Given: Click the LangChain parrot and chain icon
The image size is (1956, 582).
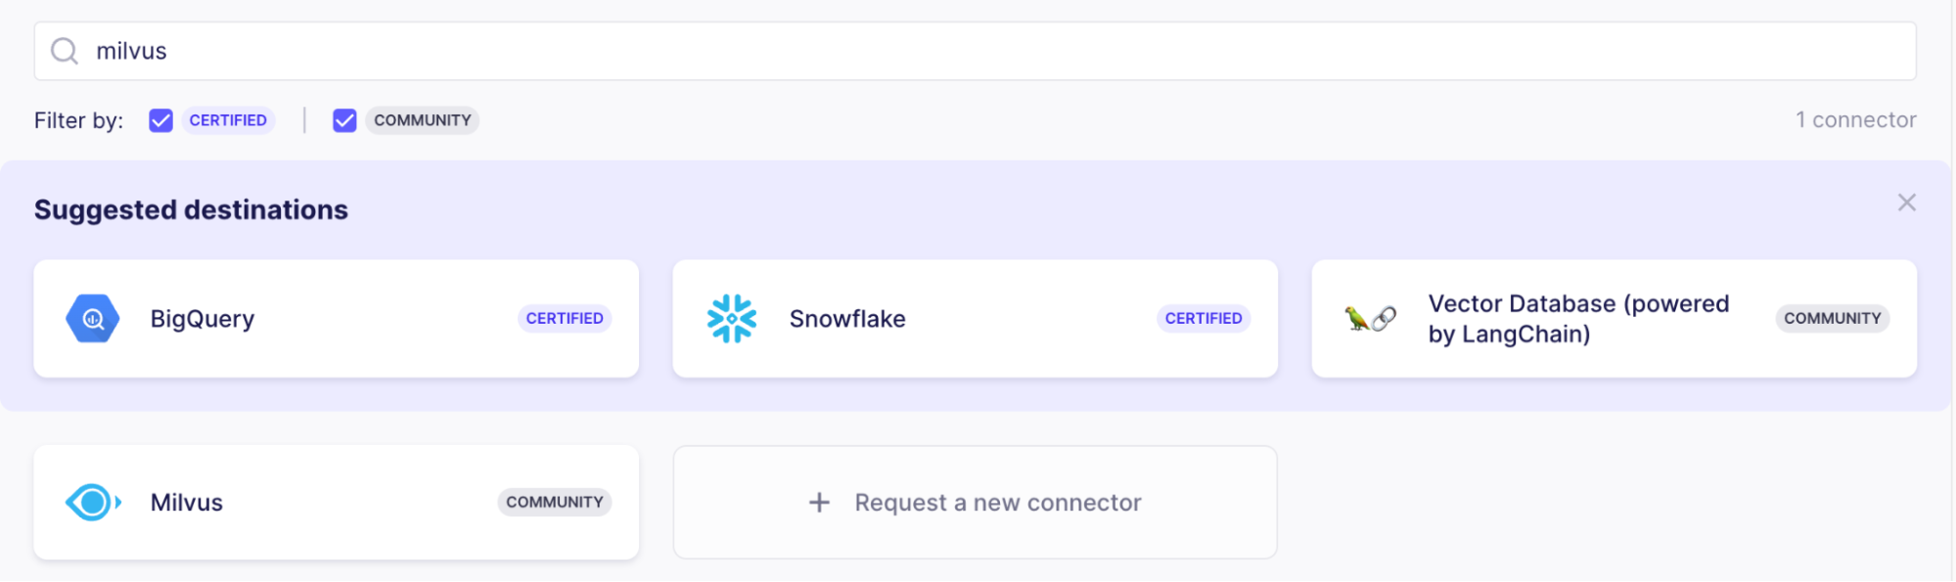Looking at the screenshot, I should (1370, 319).
